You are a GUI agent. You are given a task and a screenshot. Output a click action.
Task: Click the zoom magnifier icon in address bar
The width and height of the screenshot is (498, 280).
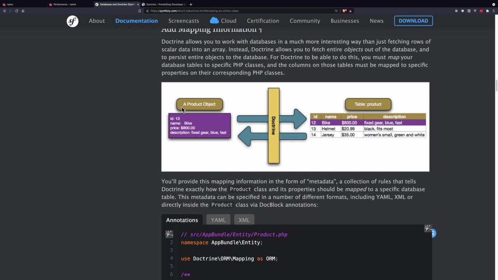pos(336,11)
